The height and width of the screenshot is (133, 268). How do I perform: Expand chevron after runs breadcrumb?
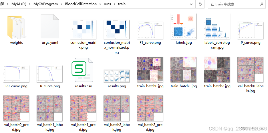(x=114, y=4)
